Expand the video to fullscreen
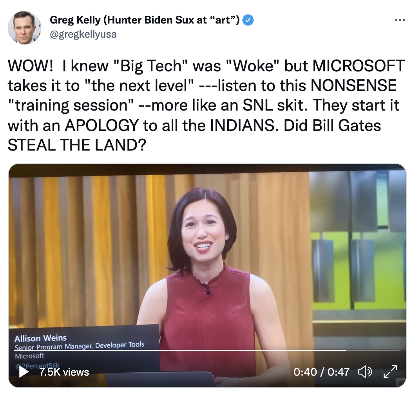 (x=390, y=372)
